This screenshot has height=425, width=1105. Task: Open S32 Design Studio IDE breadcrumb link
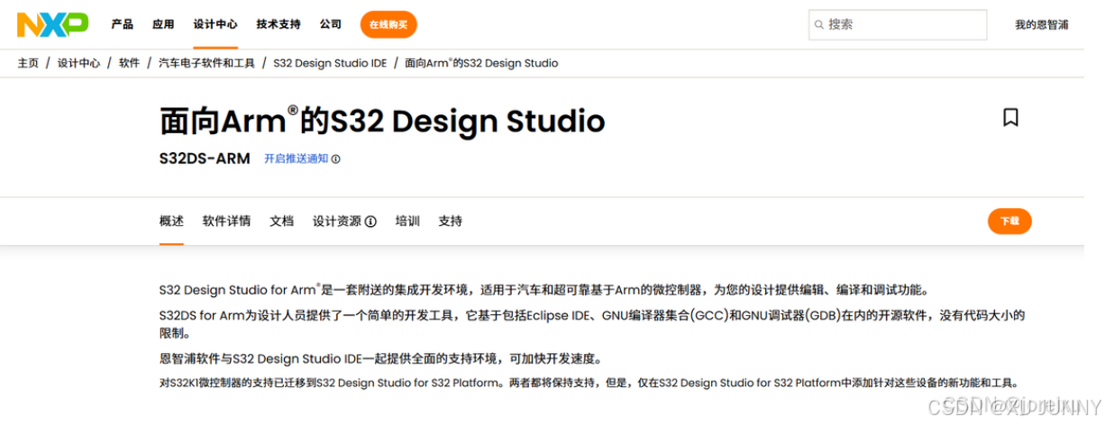click(x=330, y=63)
